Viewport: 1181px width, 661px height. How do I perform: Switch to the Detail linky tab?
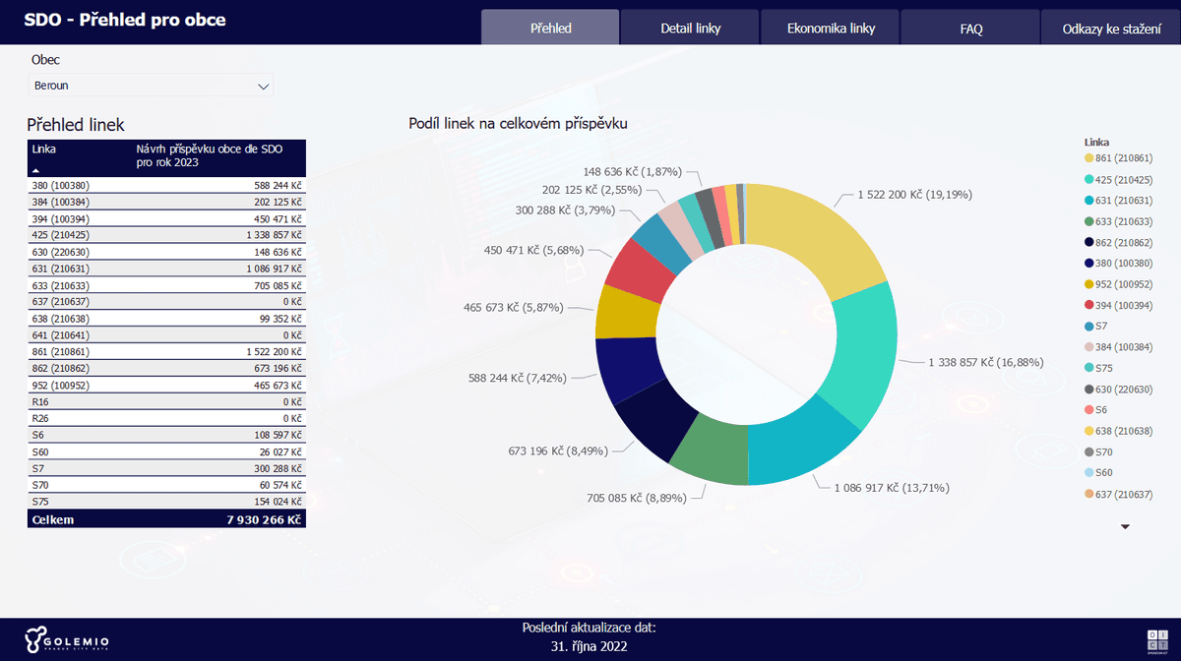pyautogui.click(x=690, y=29)
